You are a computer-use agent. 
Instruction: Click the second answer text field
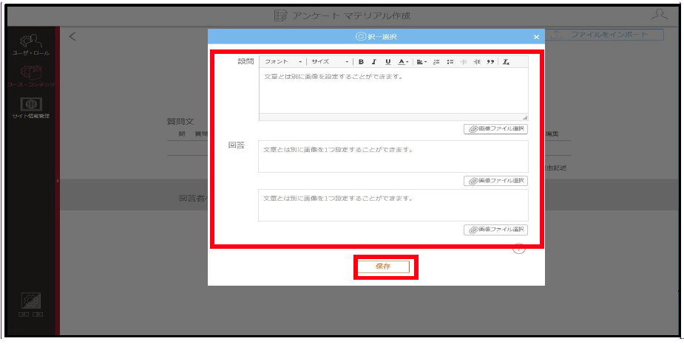[x=393, y=205]
